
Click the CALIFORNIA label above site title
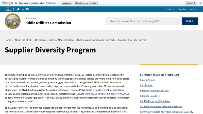(30, 18)
